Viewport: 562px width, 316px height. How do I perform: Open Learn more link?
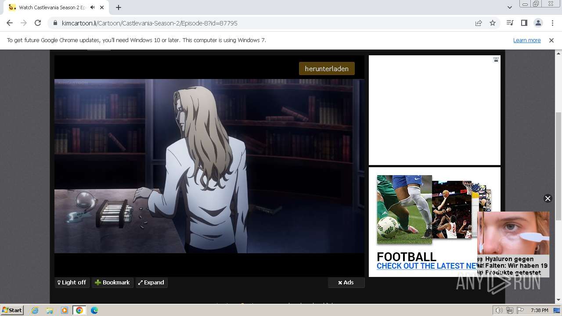point(527,40)
